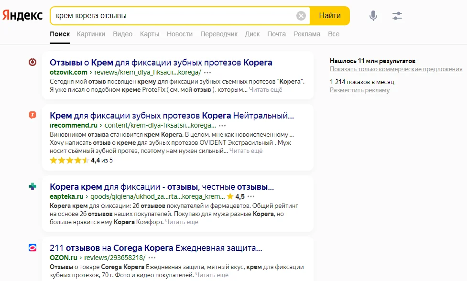This screenshot has height=281, width=467.
Task: Click the reviews/293658218/ path link
Action: point(115,258)
